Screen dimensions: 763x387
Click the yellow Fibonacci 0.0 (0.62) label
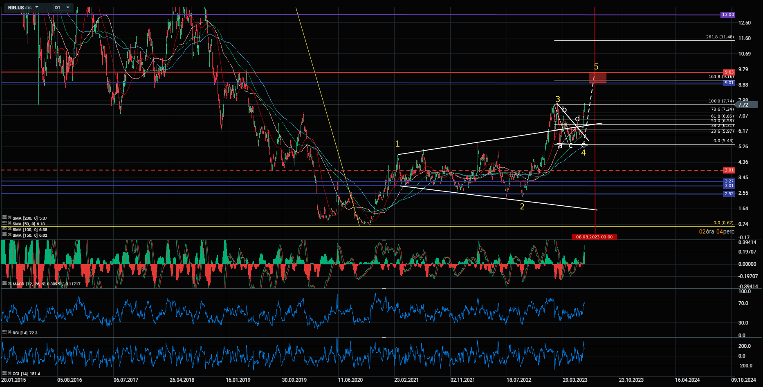click(724, 223)
